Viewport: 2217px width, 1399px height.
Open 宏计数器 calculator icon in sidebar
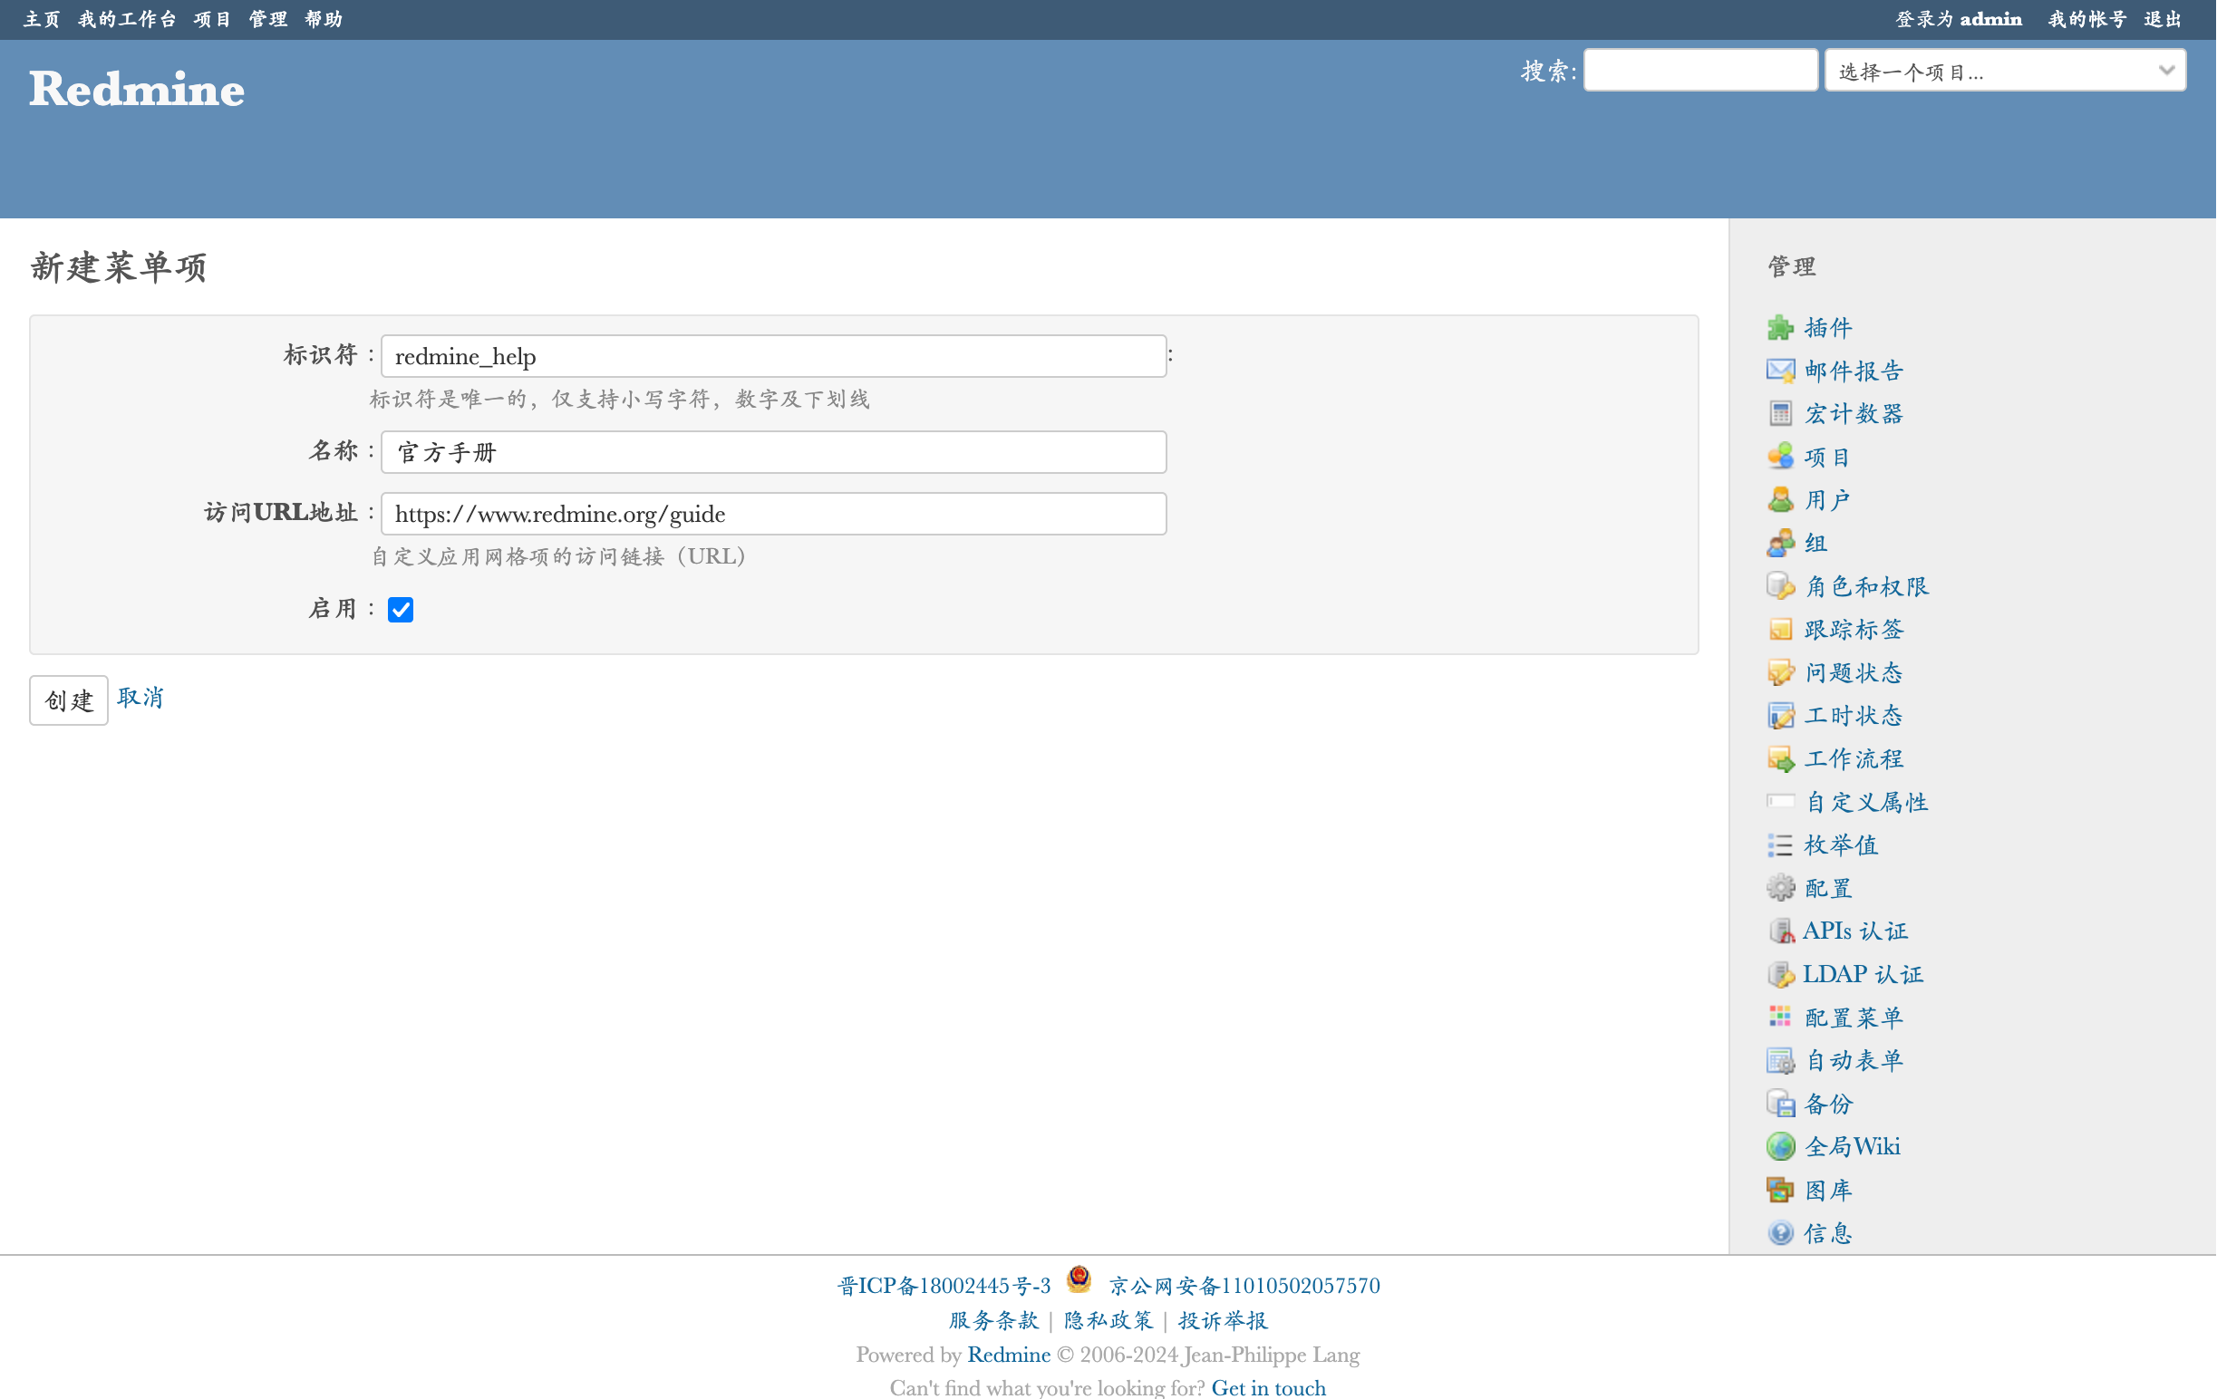point(1780,414)
